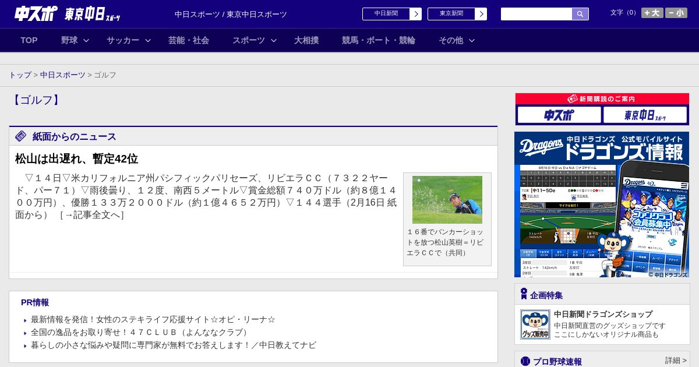This screenshot has height=367, width=699.
Task: Open the スポーツ navigation menu
Action: (249, 40)
